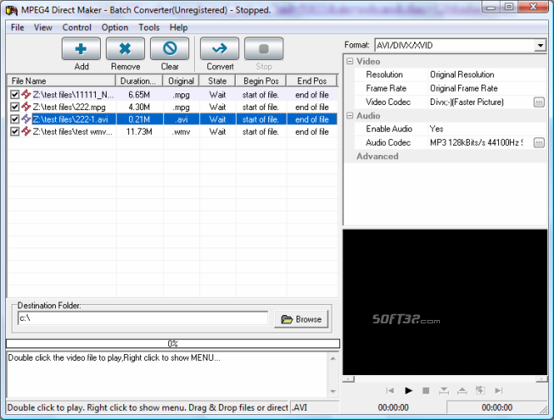Open the Help menu
Image resolution: width=554 pixels, height=420 pixels.
coord(178,27)
